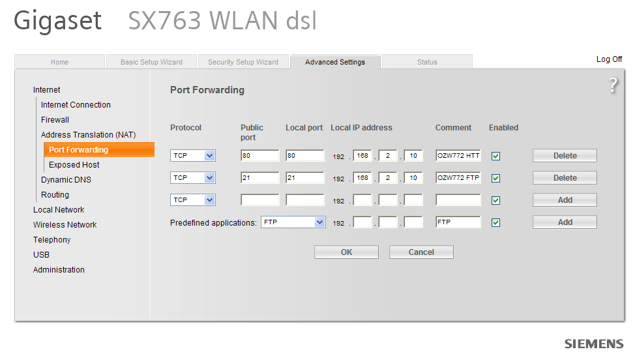The image size is (635, 356).
Task: Click empty Local port field in new rule row
Action: coord(305,200)
